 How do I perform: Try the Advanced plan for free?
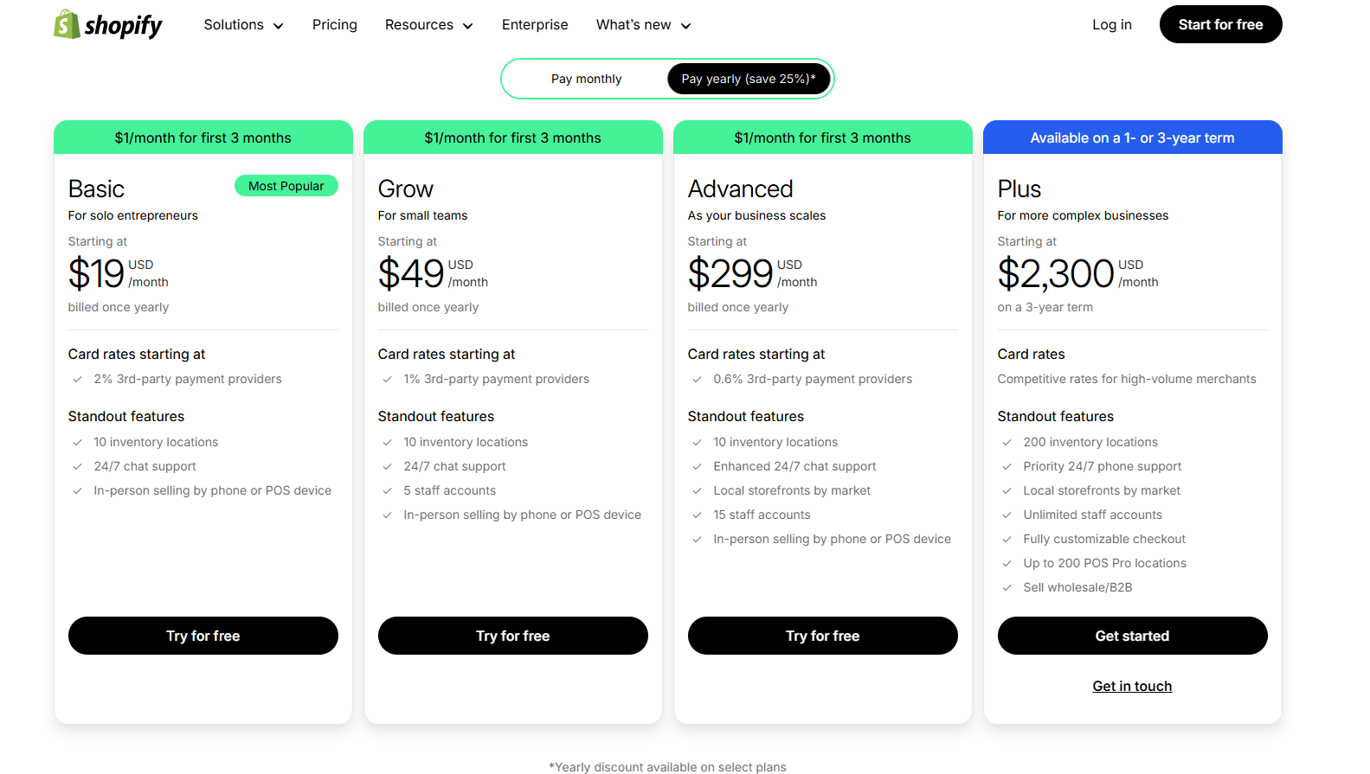click(x=822, y=635)
